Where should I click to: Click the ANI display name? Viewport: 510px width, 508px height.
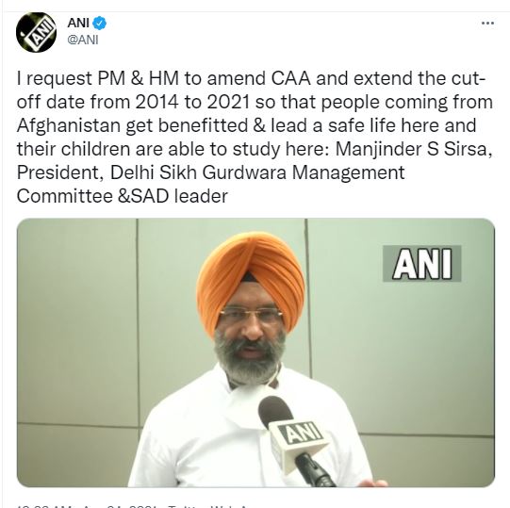click(x=78, y=24)
